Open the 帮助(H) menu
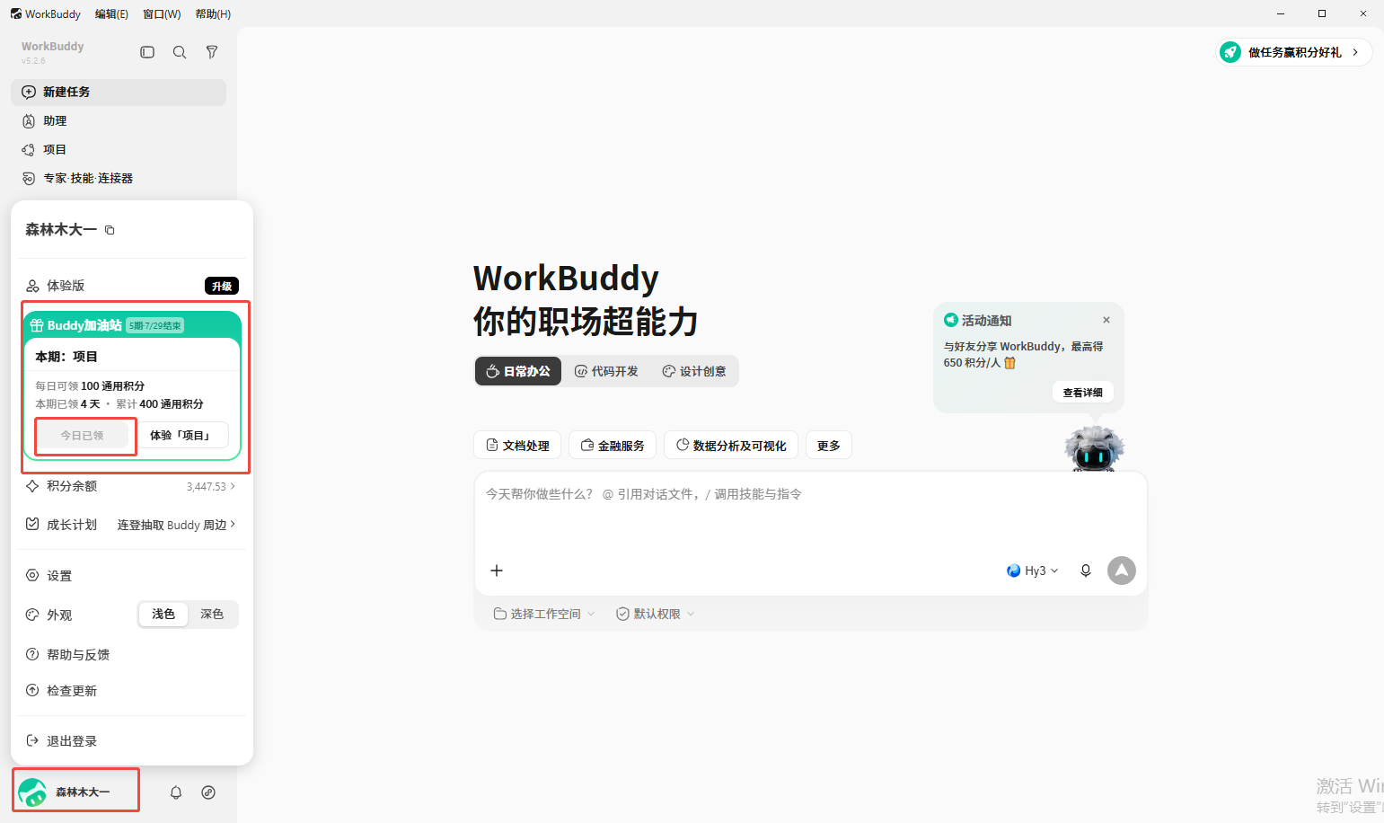The width and height of the screenshot is (1384, 823). pyautogui.click(x=213, y=13)
